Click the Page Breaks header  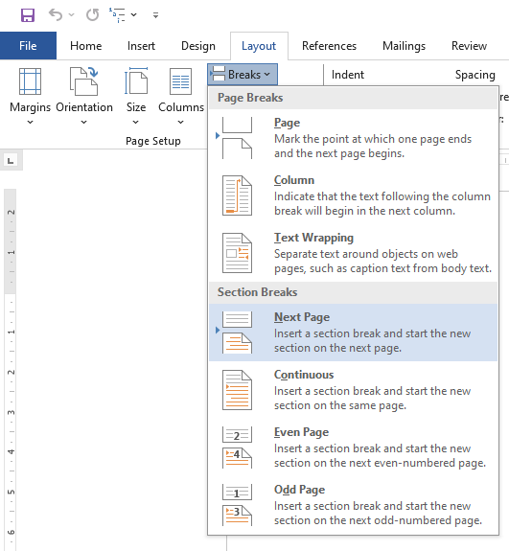coord(354,98)
